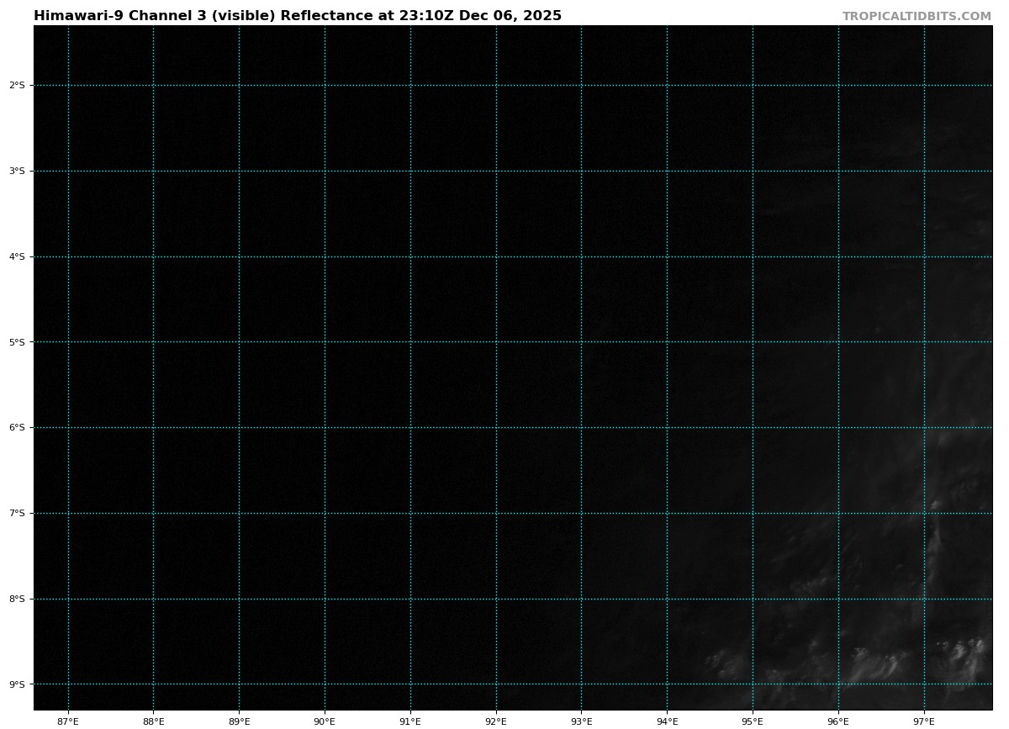Click the 2°S latitude axis label
Image resolution: width=1009 pixels, height=729 pixels.
tap(17, 85)
